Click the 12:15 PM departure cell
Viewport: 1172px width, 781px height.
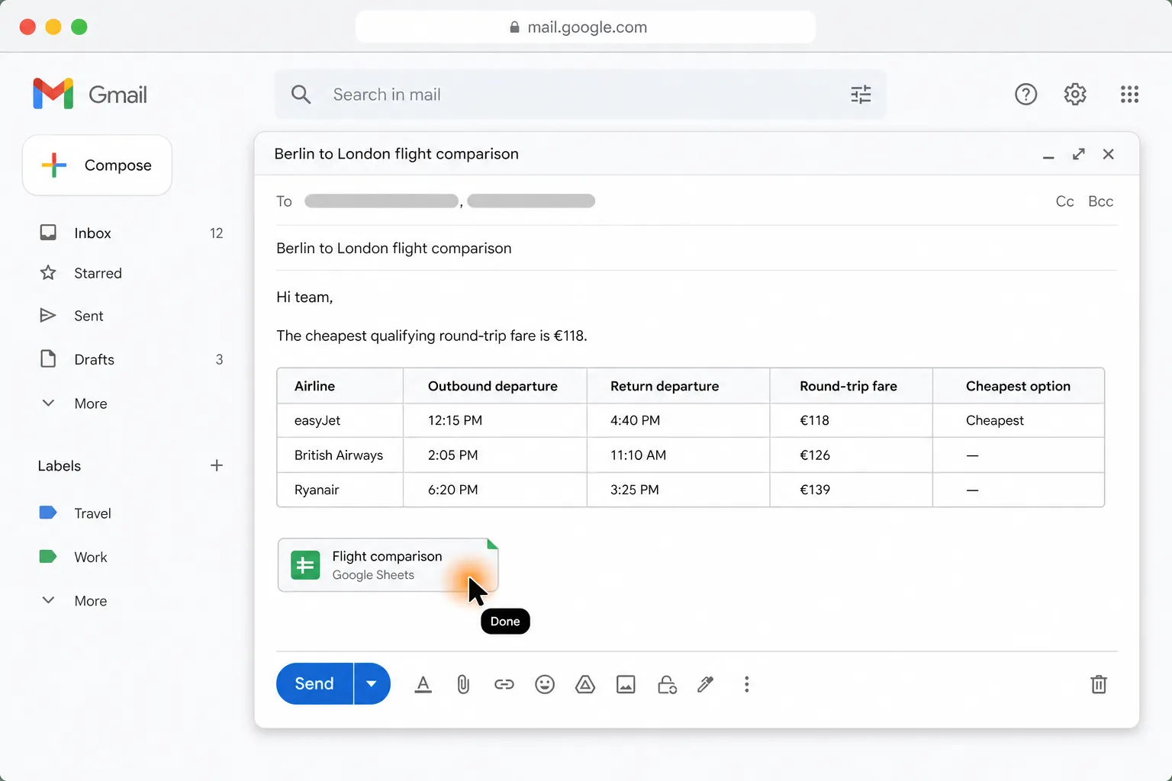(x=494, y=420)
